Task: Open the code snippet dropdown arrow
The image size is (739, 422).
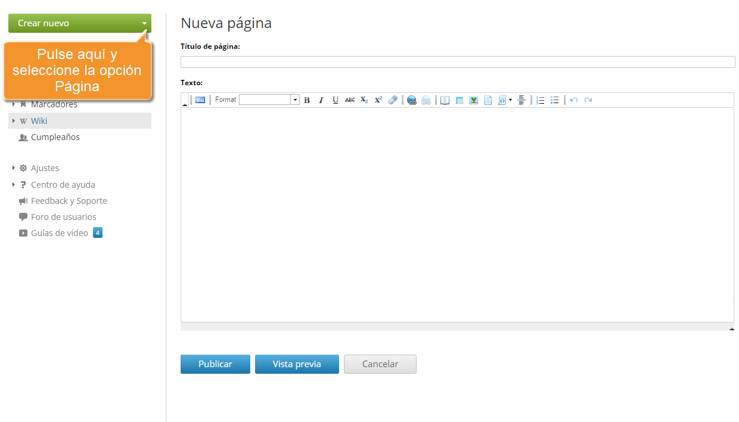Action: [x=511, y=100]
